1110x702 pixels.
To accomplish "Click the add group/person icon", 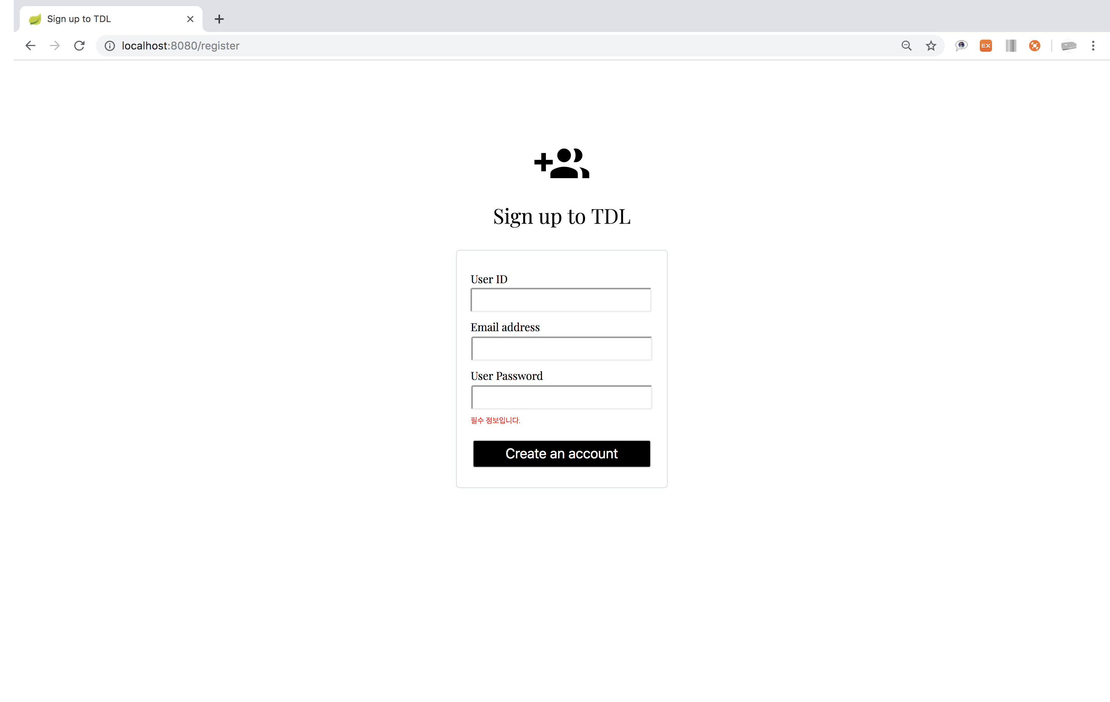I will coord(561,163).
